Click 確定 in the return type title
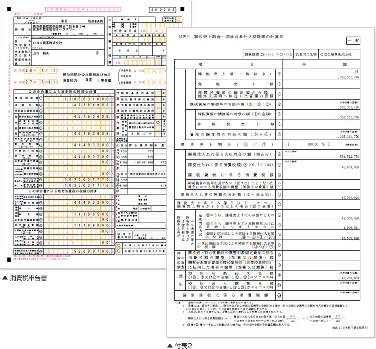This screenshot has height=349, width=376. coord(89,80)
